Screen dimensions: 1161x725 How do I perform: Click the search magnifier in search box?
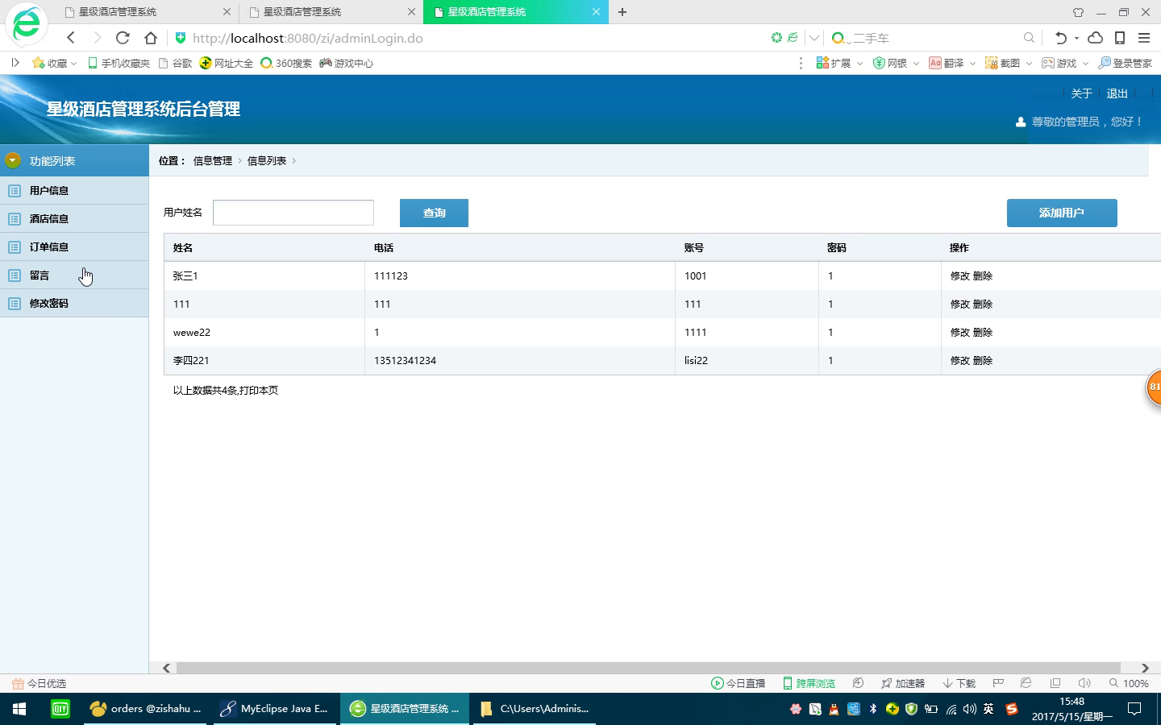tap(1029, 38)
